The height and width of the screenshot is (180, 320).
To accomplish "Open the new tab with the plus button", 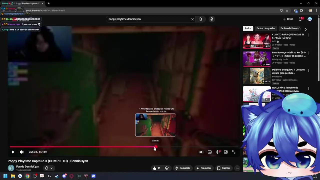I will 48,3.
